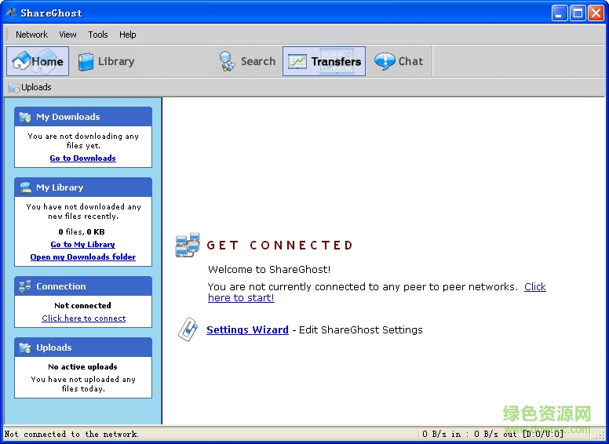The image size is (609, 444).
Task: Click the ShareGhost title bar icon
Action: point(11,13)
